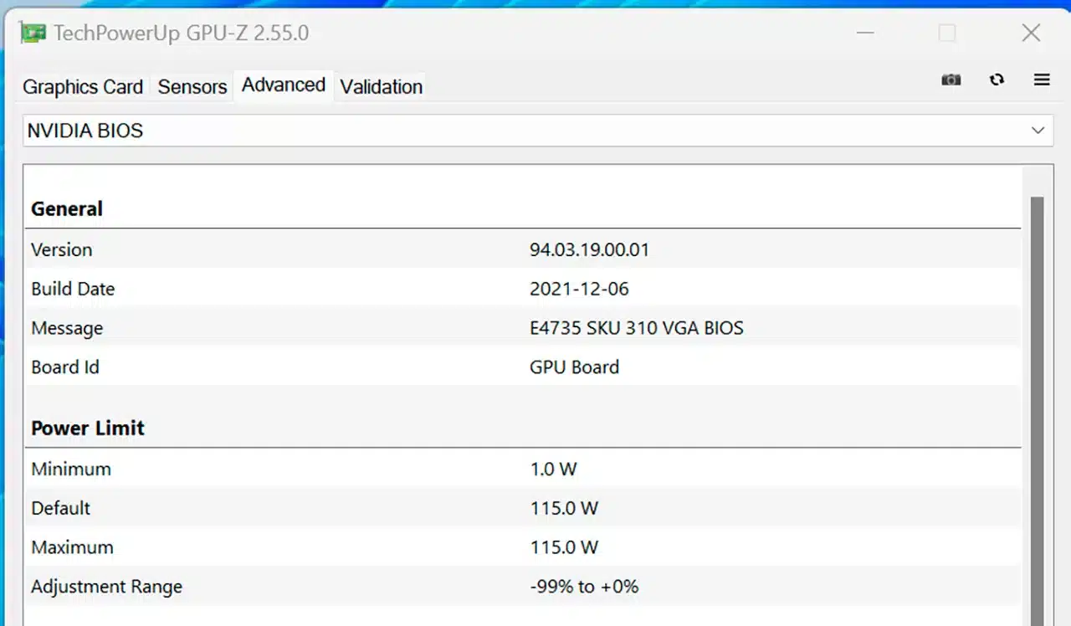Click the version value 94.03.19.00.01
This screenshot has width=1071, height=626.
(x=589, y=249)
